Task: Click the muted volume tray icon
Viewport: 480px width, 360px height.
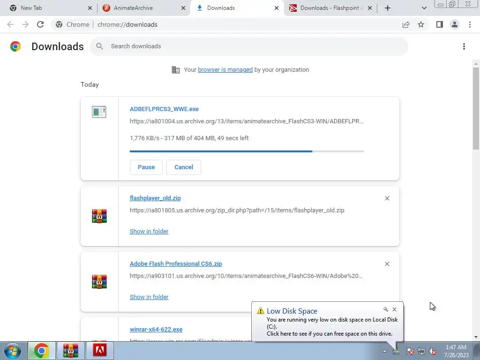Action: [x=433, y=352]
